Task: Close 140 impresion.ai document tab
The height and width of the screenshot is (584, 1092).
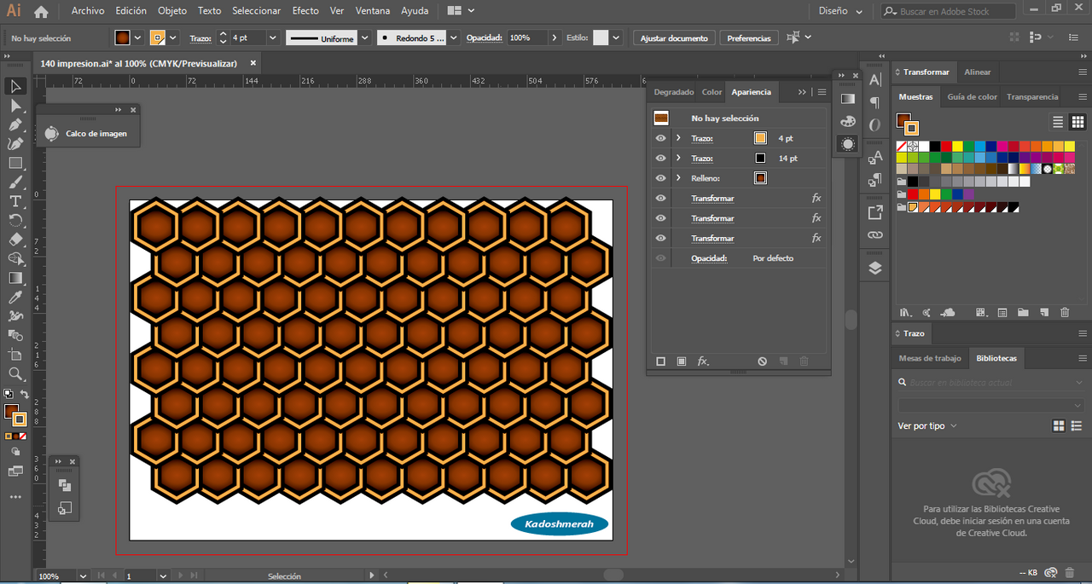Action: coord(253,63)
